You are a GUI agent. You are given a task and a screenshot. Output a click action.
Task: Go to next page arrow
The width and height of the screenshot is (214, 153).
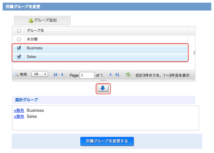(111, 75)
